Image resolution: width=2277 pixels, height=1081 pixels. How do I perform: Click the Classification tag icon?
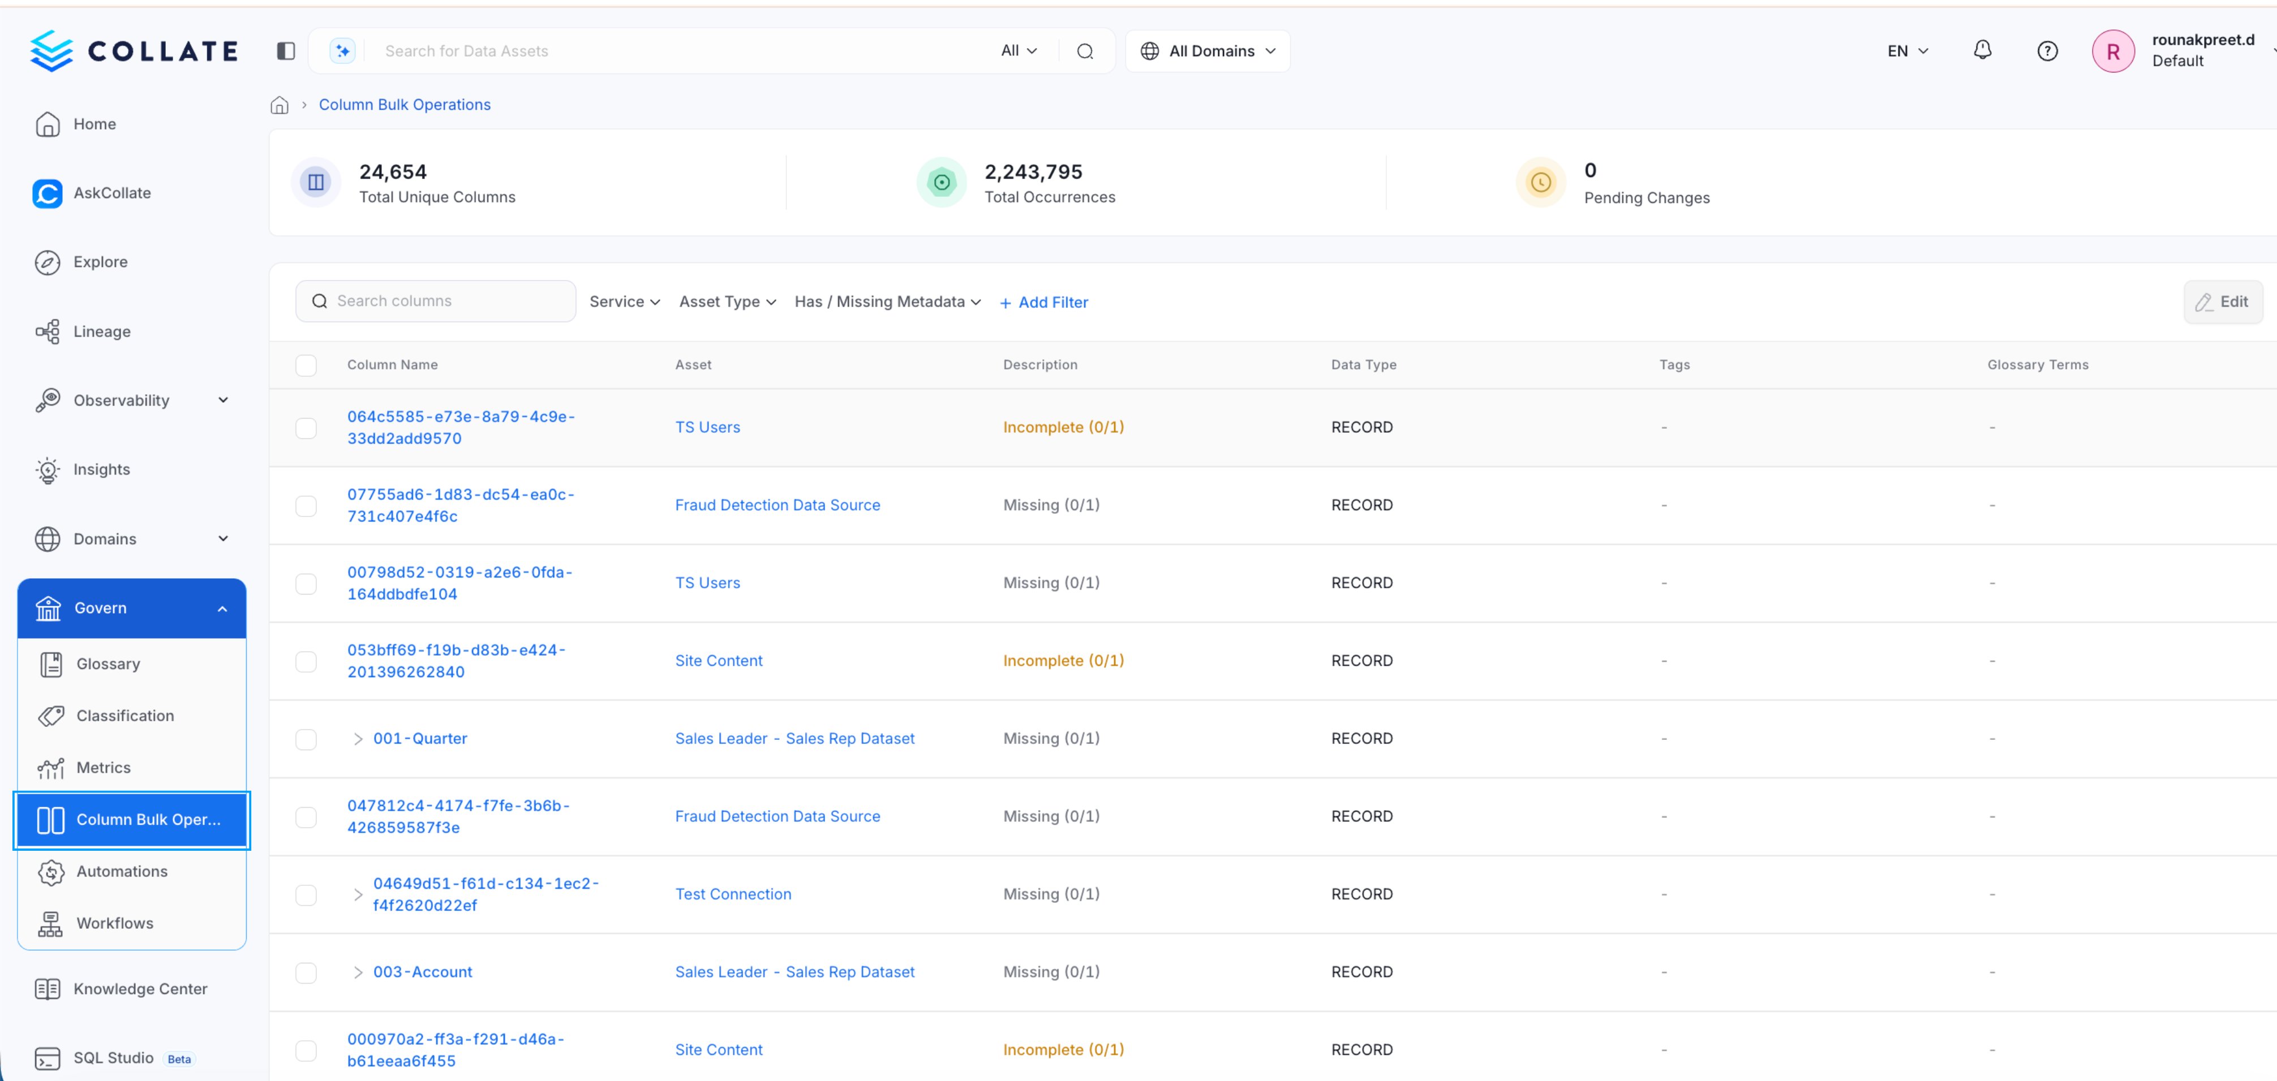(51, 716)
